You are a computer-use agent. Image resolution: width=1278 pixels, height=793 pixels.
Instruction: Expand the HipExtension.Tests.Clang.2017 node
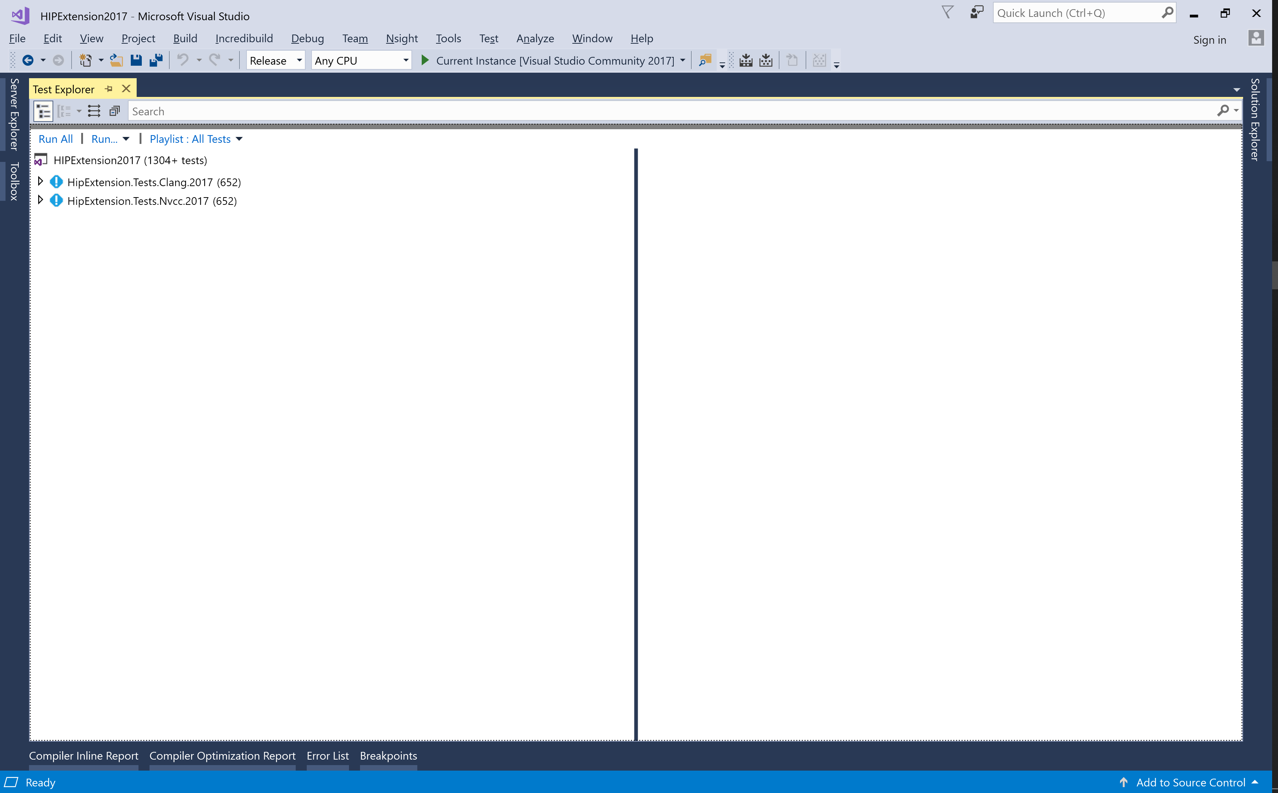(x=40, y=181)
